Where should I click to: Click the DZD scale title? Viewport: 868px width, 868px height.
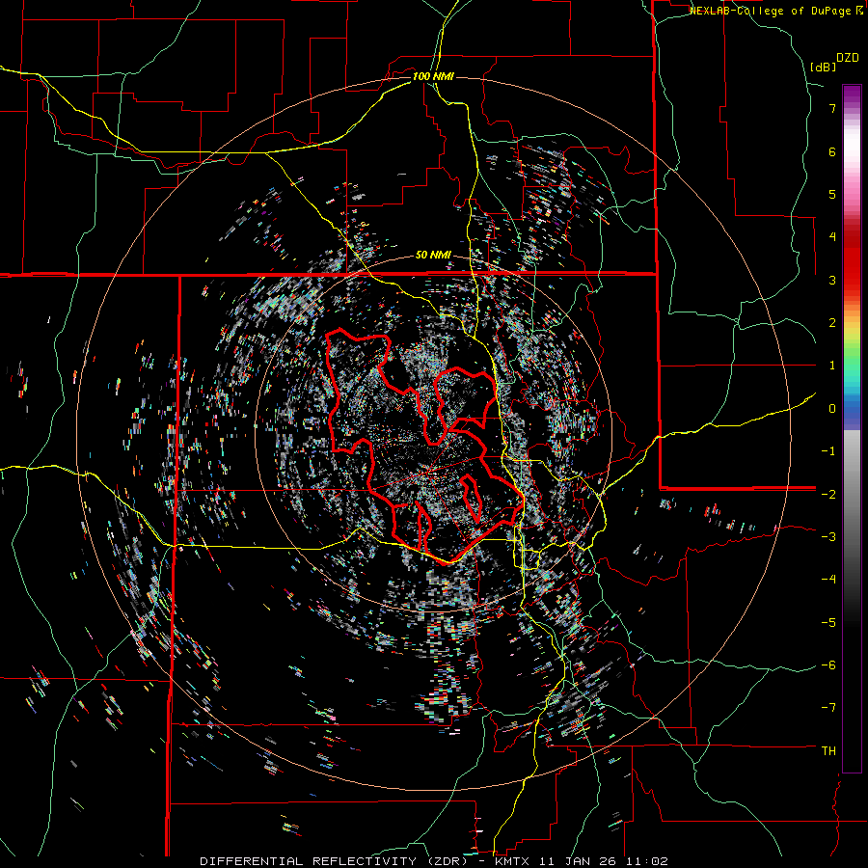point(848,58)
